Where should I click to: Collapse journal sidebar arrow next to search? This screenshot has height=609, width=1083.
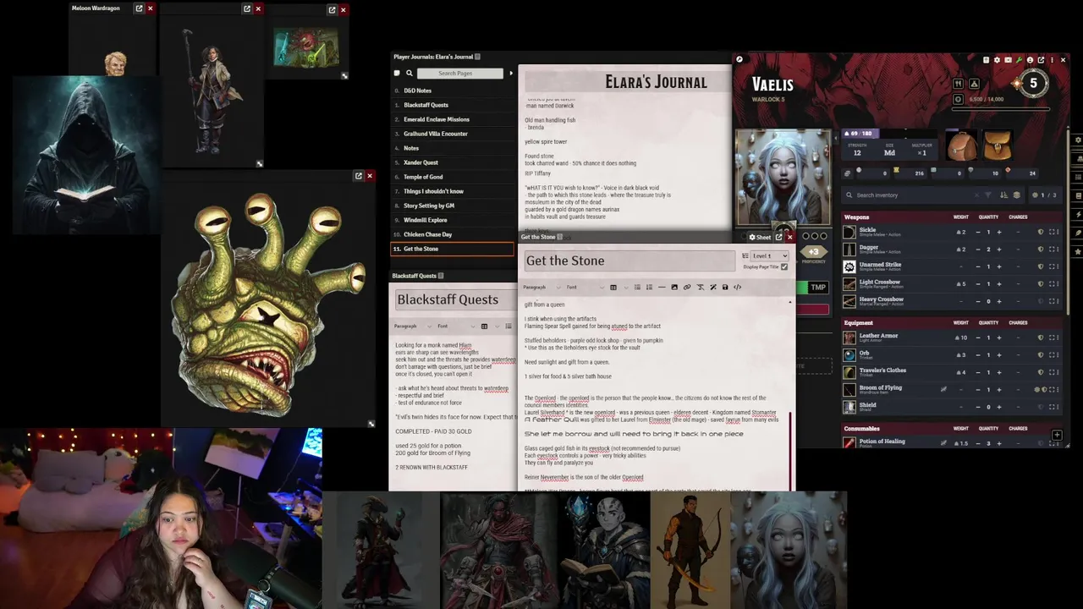pyautogui.click(x=511, y=73)
